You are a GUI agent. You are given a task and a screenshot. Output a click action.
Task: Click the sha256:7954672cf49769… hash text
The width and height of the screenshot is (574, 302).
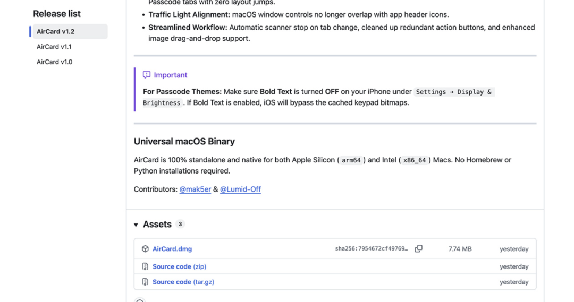[372, 248]
